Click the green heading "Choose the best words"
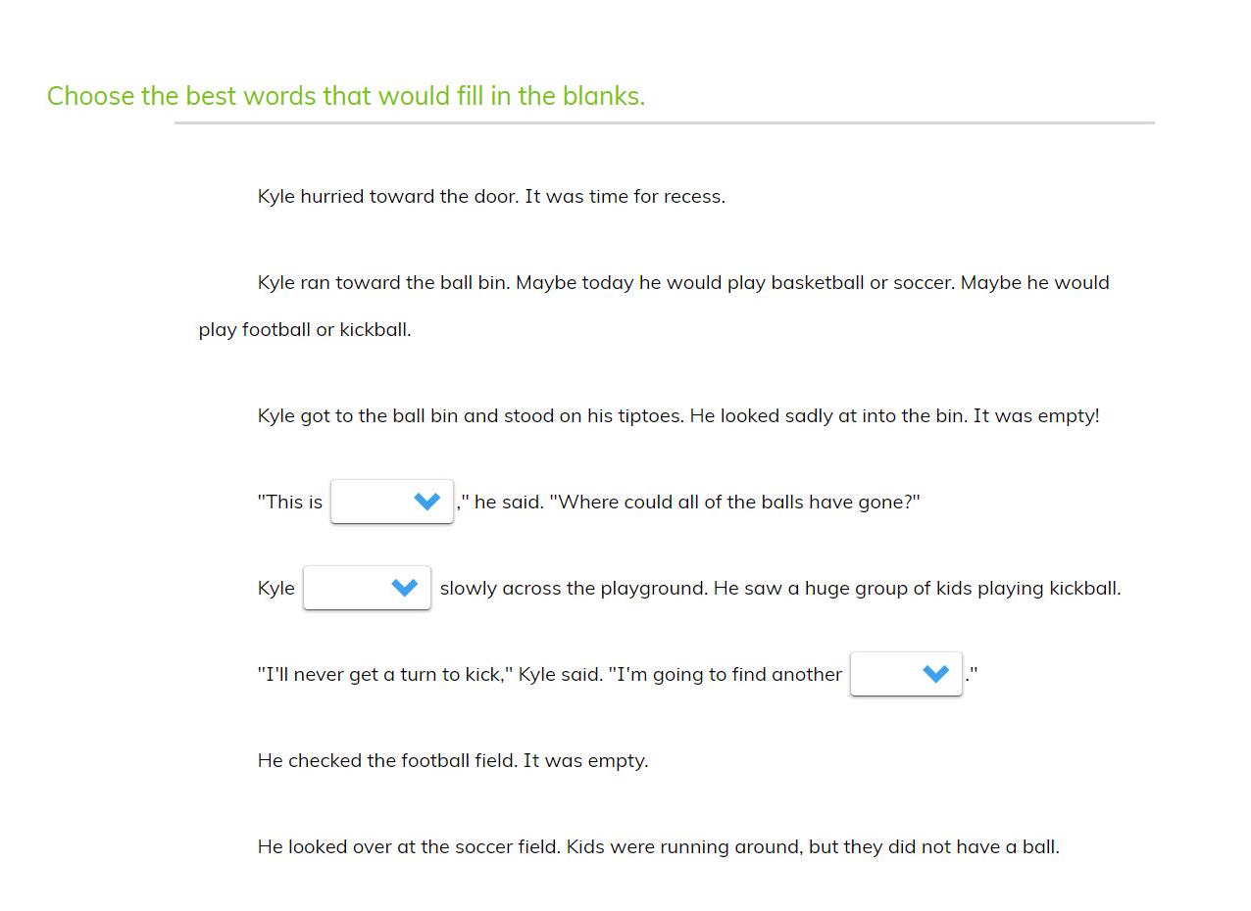This screenshot has height=911, width=1251. [x=346, y=96]
